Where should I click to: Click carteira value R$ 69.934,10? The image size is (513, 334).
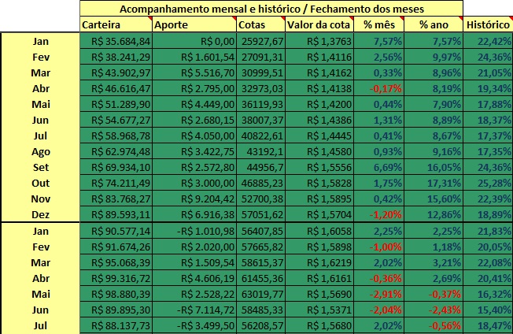pyautogui.click(x=116, y=167)
